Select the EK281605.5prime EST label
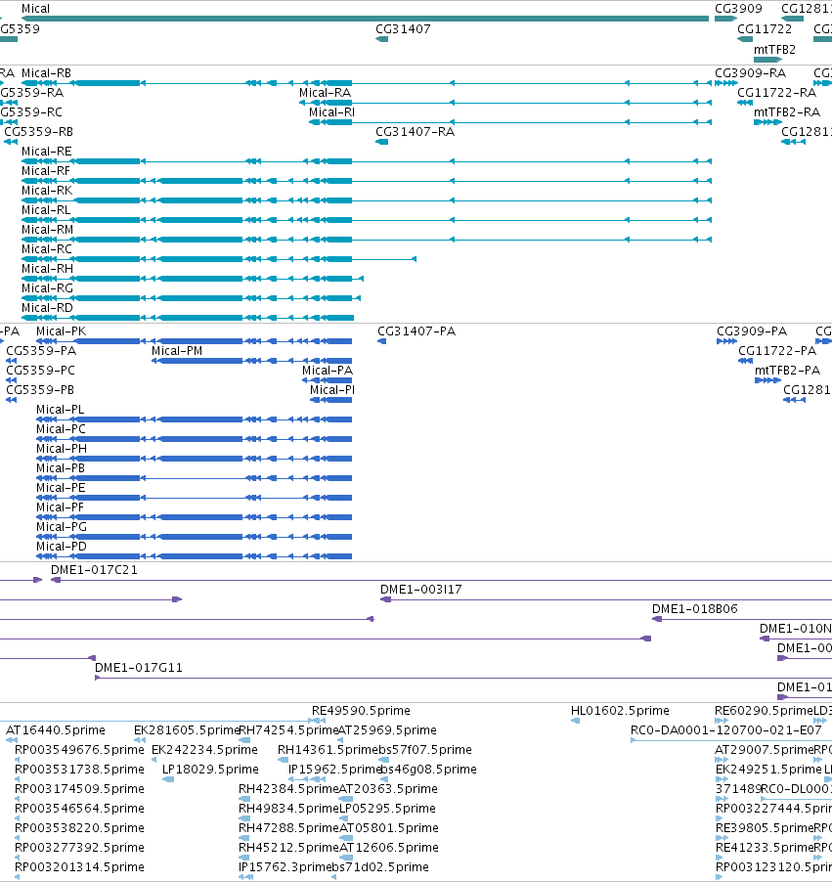 click(188, 730)
